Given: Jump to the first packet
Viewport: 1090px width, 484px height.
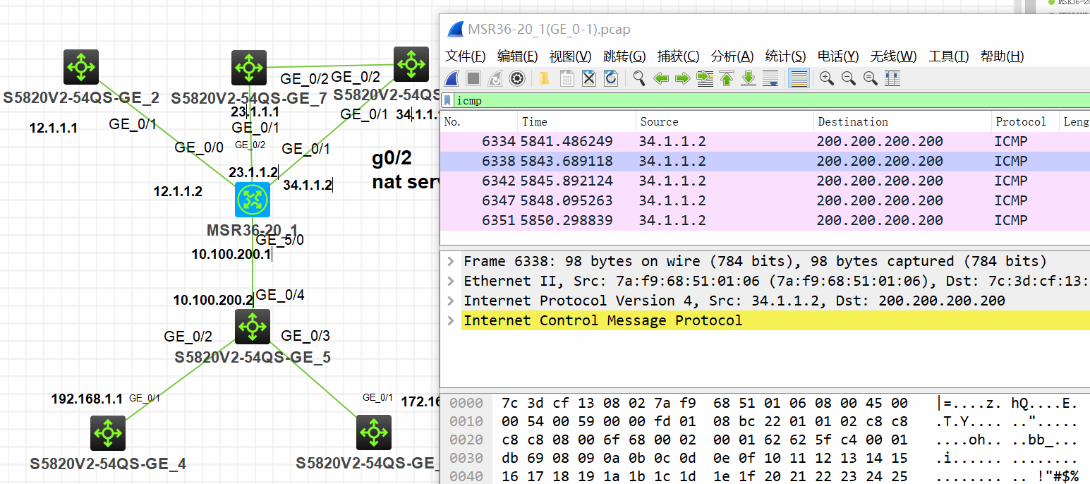Looking at the screenshot, I should pos(727,78).
